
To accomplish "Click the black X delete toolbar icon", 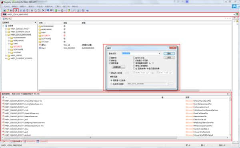I will [43, 10].
